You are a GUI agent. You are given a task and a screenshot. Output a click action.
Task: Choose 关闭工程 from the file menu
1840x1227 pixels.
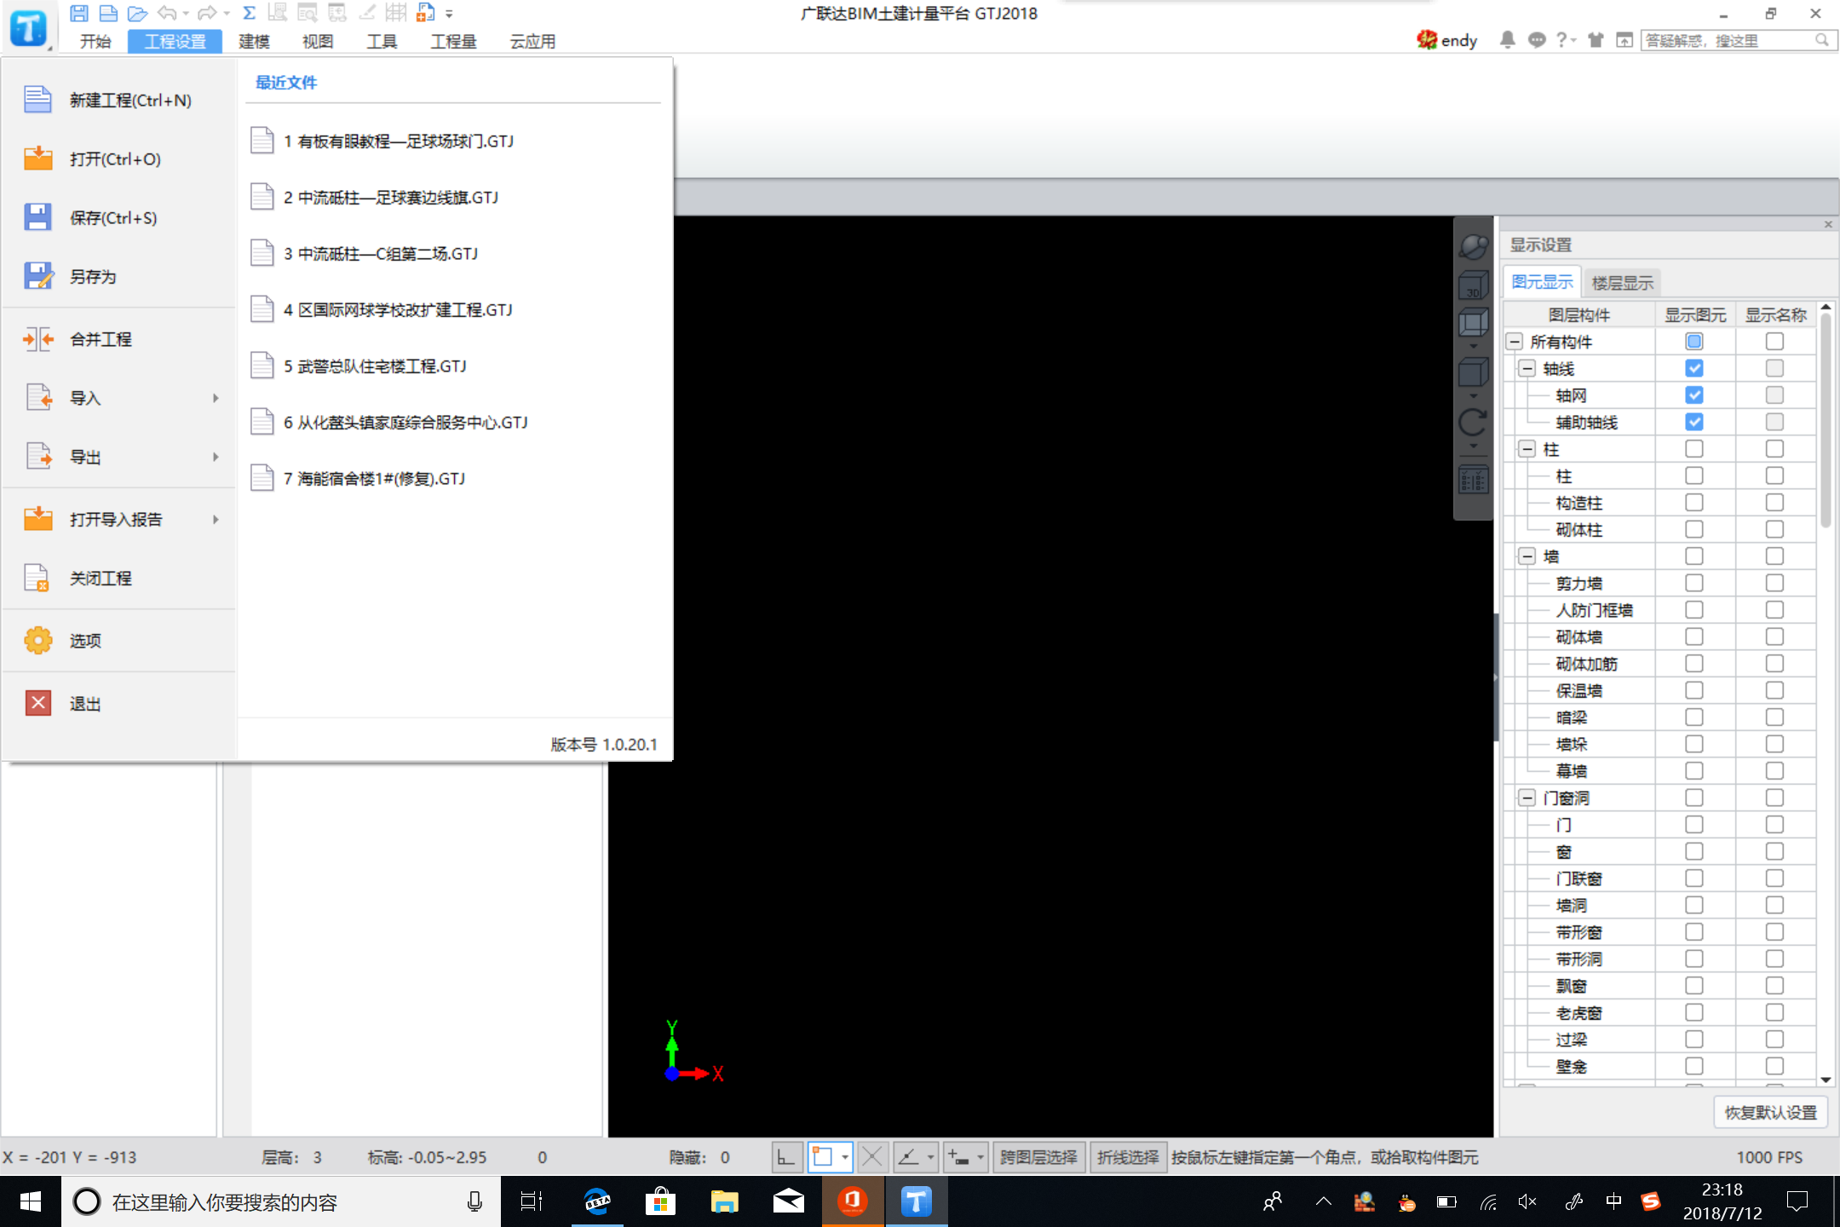(119, 578)
